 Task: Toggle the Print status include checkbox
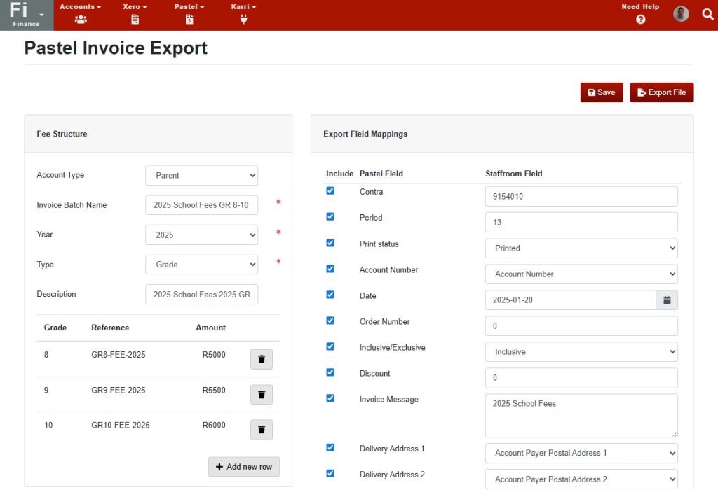(x=330, y=243)
